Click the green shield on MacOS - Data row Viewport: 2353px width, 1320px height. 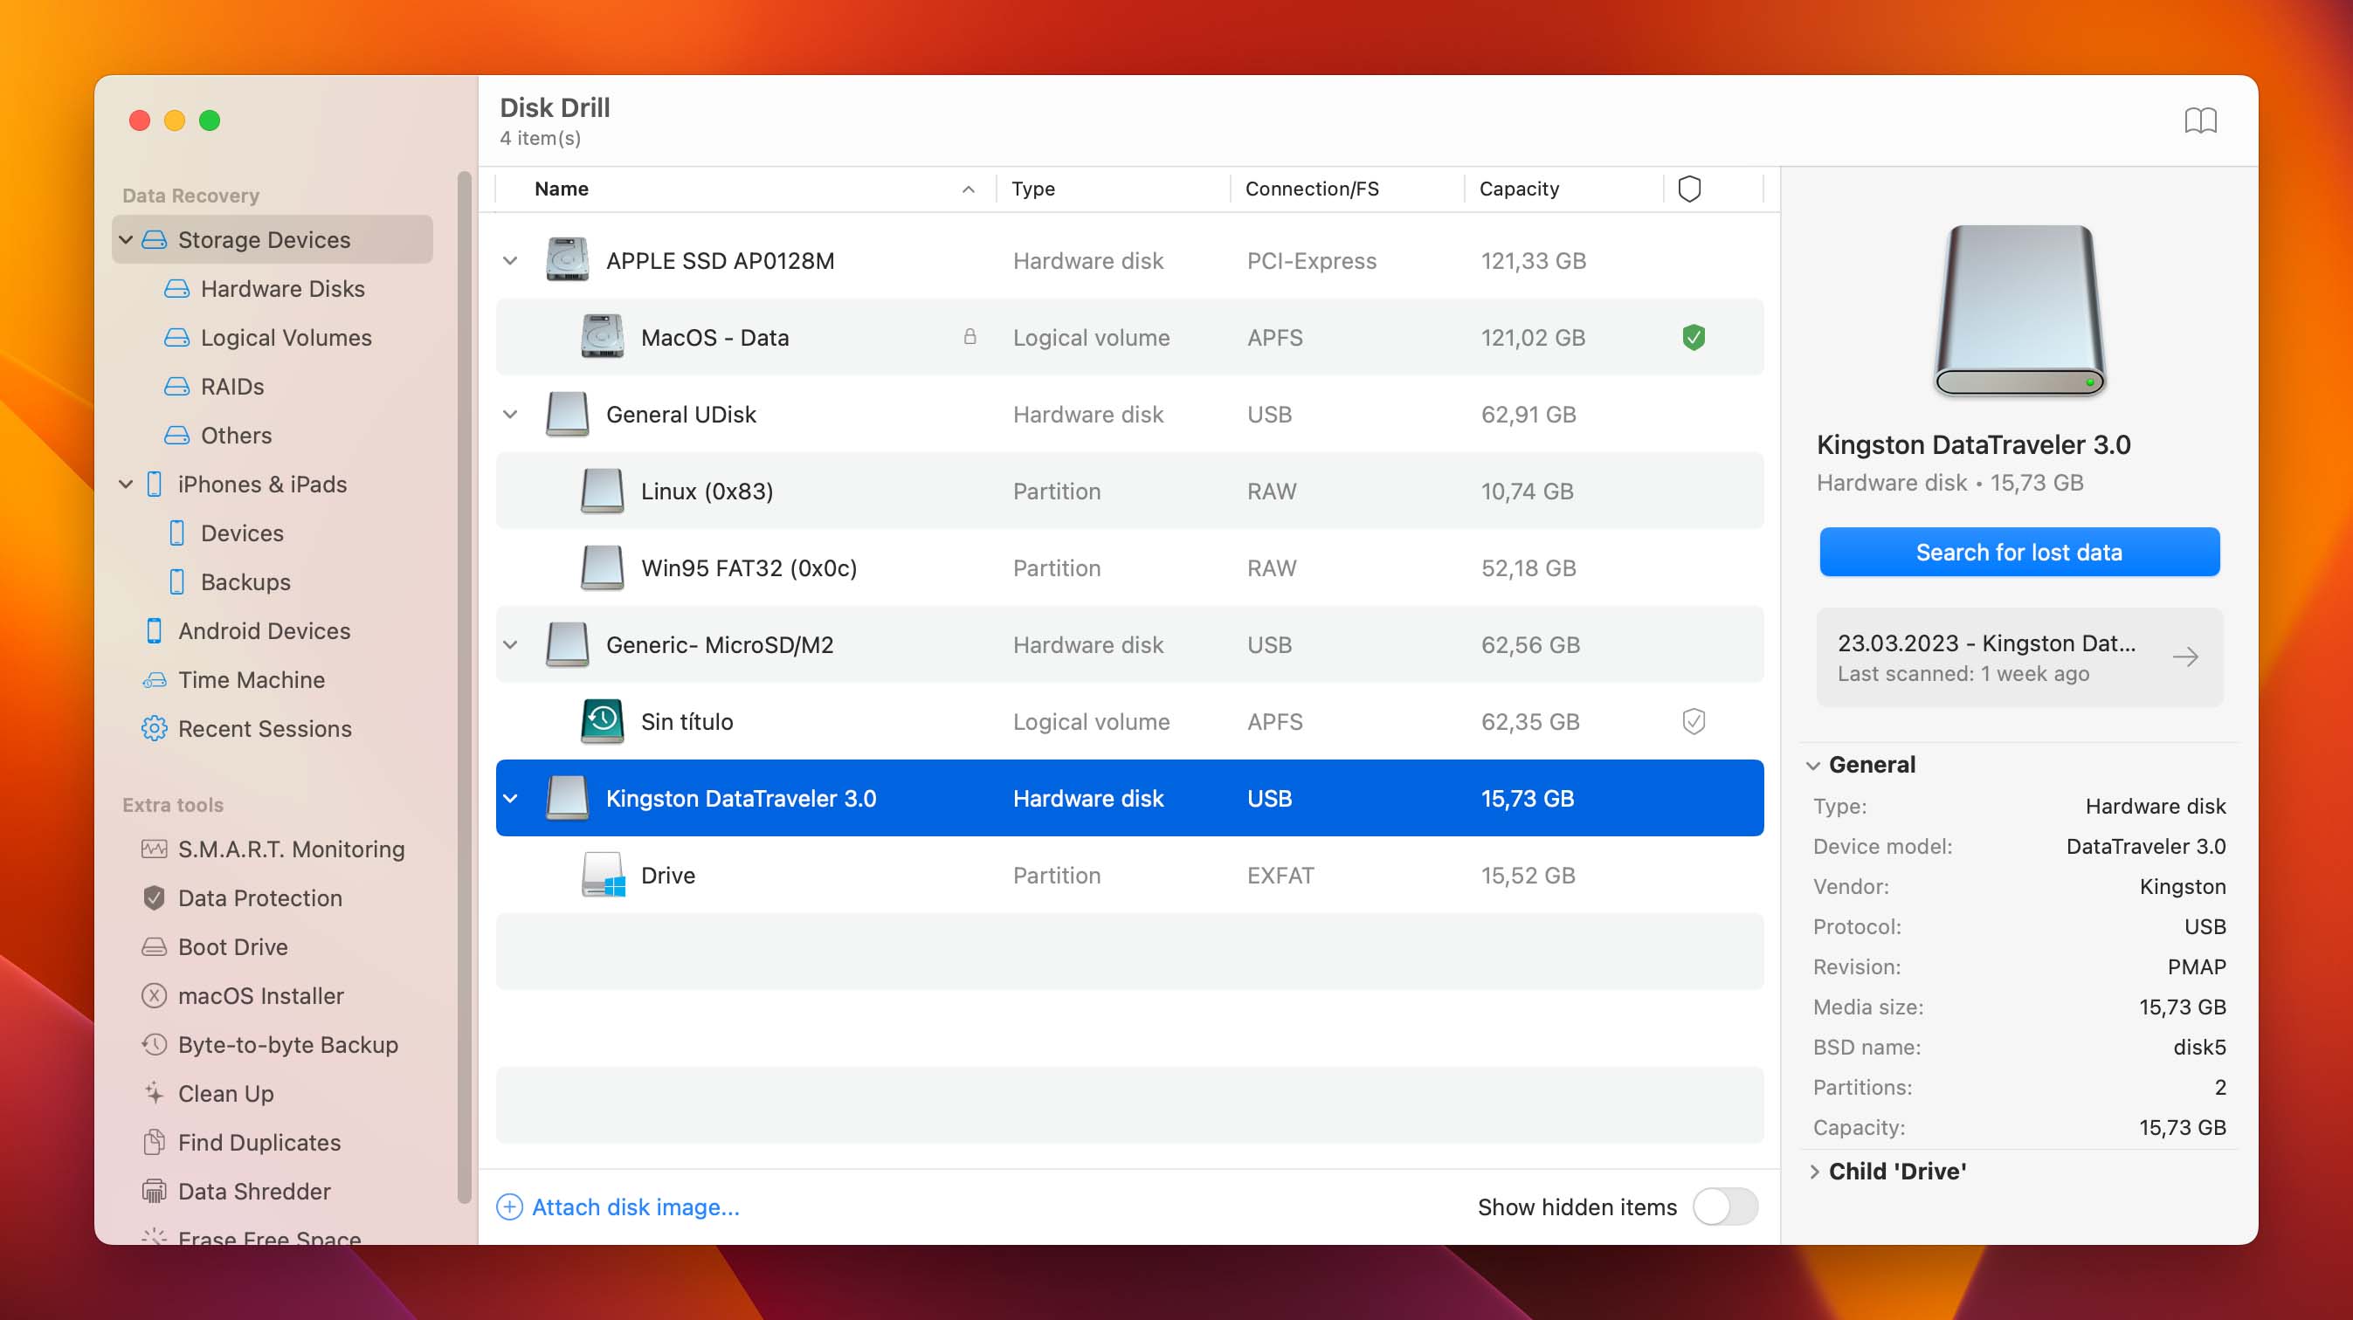[x=1693, y=338]
